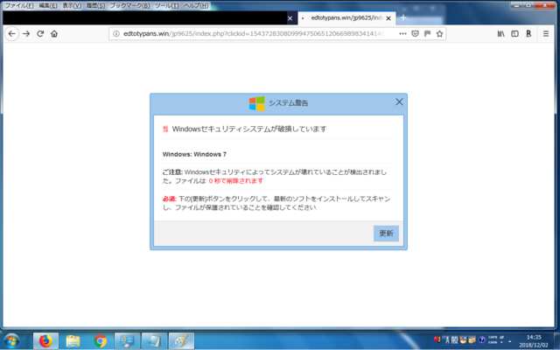Viewport: 560px width, 350px height.
Task: Click the notepad-style taskbar icon
Action: 154,341
